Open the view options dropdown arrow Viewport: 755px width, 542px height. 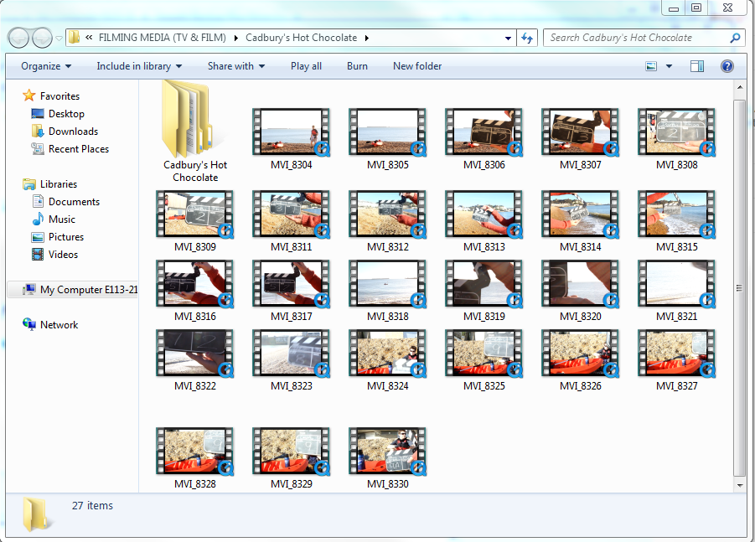tap(669, 66)
